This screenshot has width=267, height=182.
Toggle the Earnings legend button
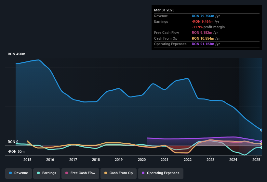(47, 173)
